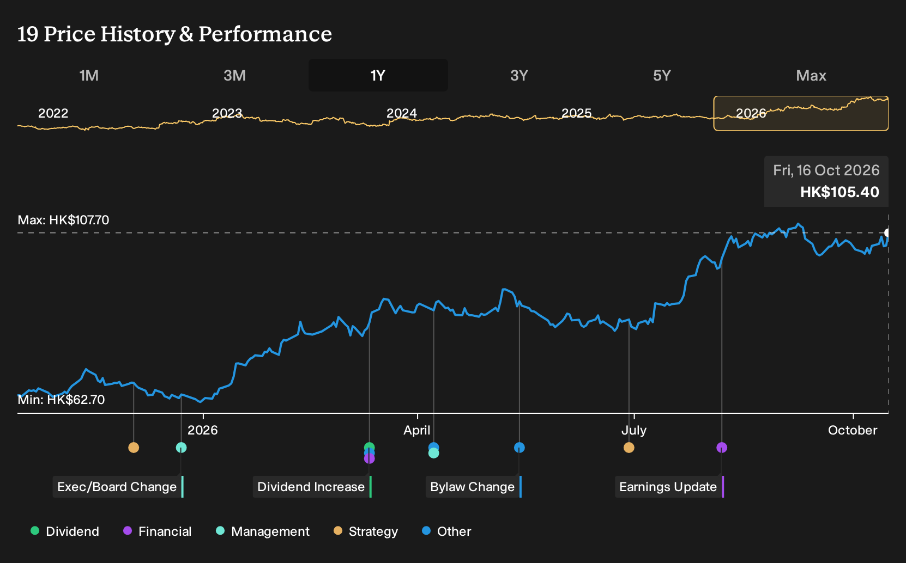
Task: Click the 2022 label in overview chart
Action: tap(53, 113)
